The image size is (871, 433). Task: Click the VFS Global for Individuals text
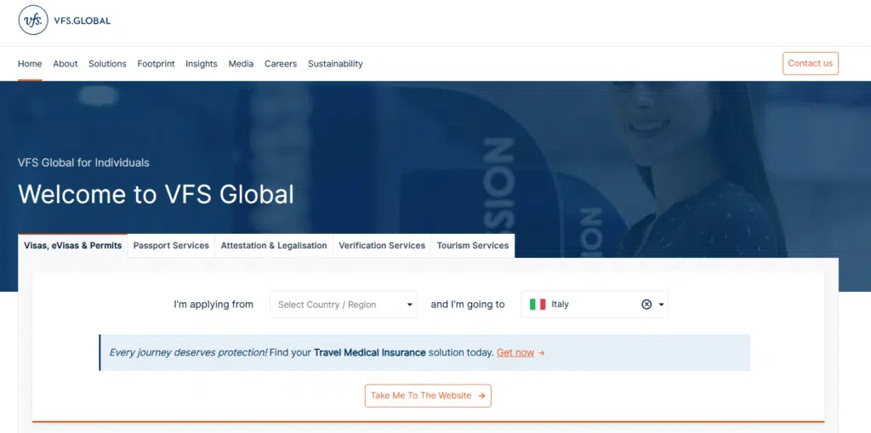point(83,162)
